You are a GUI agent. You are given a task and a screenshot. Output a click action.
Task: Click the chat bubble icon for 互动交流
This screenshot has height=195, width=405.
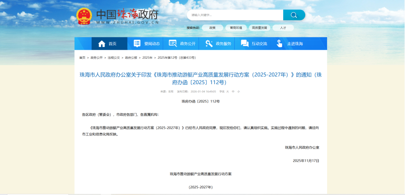click(244, 43)
